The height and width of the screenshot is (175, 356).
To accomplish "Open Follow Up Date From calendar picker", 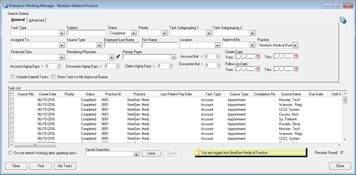I will point(258,69).
